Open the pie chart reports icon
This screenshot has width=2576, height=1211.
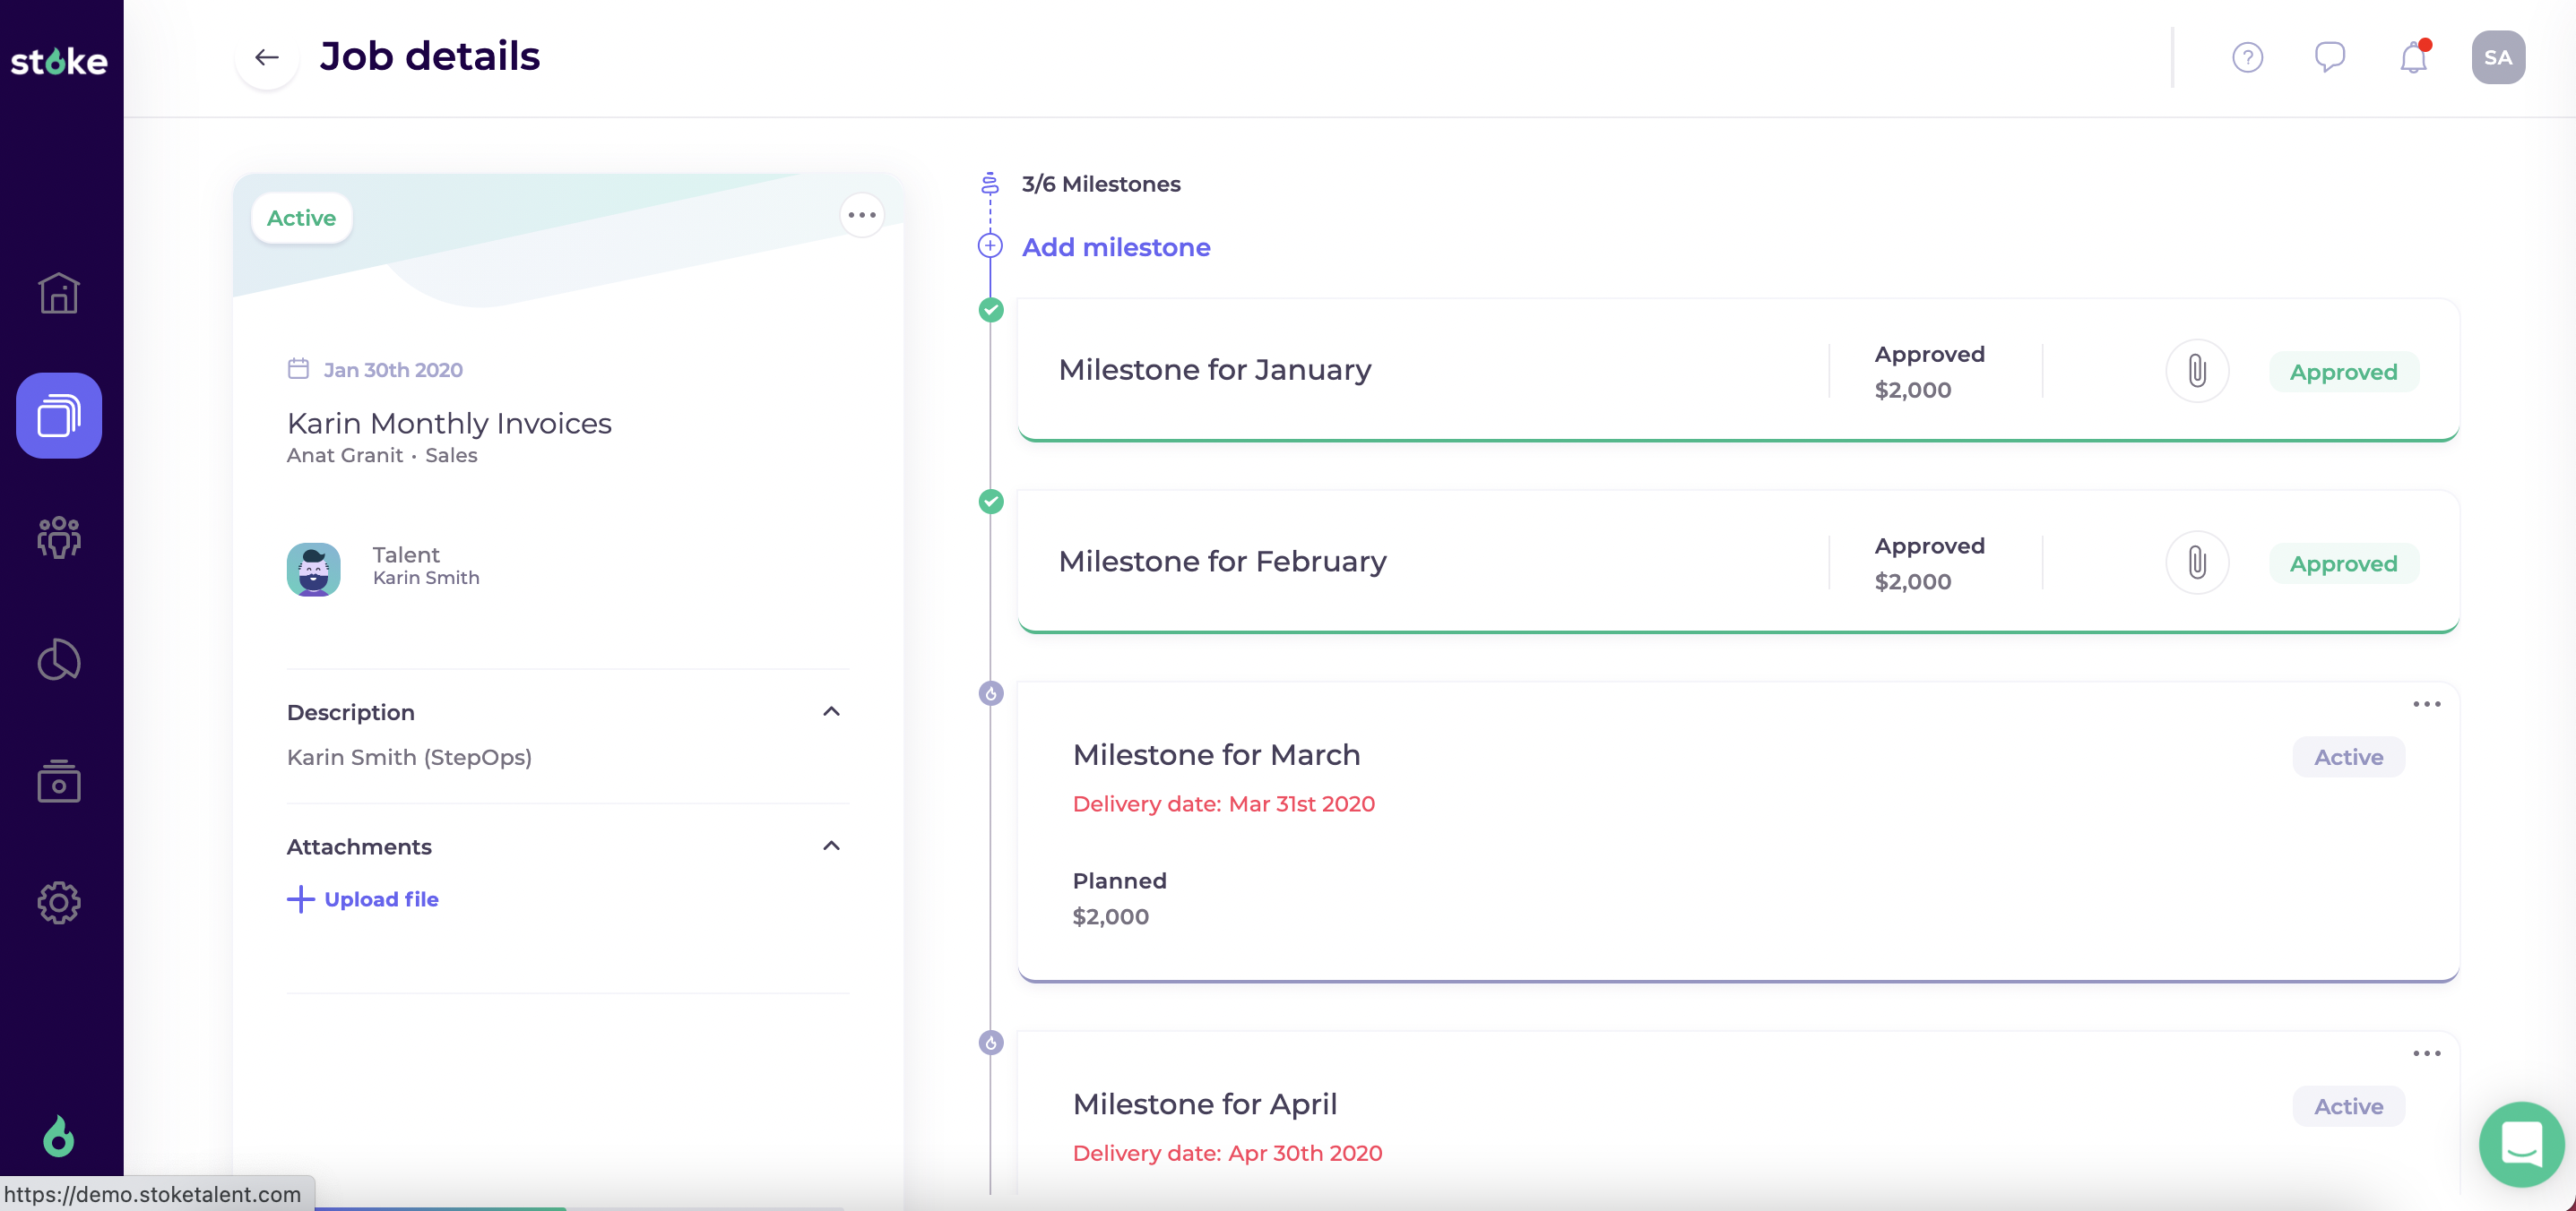click(x=59, y=659)
